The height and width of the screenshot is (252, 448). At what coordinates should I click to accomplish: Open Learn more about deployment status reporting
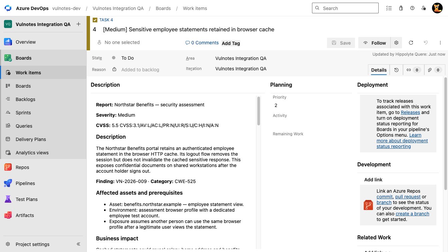point(402,141)
